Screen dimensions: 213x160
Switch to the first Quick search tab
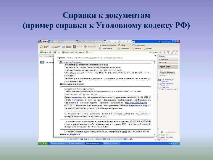tap(63, 42)
